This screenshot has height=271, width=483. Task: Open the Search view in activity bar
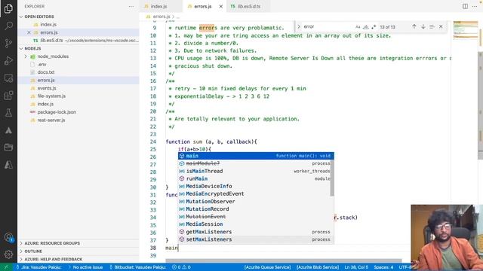coord(8,26)
